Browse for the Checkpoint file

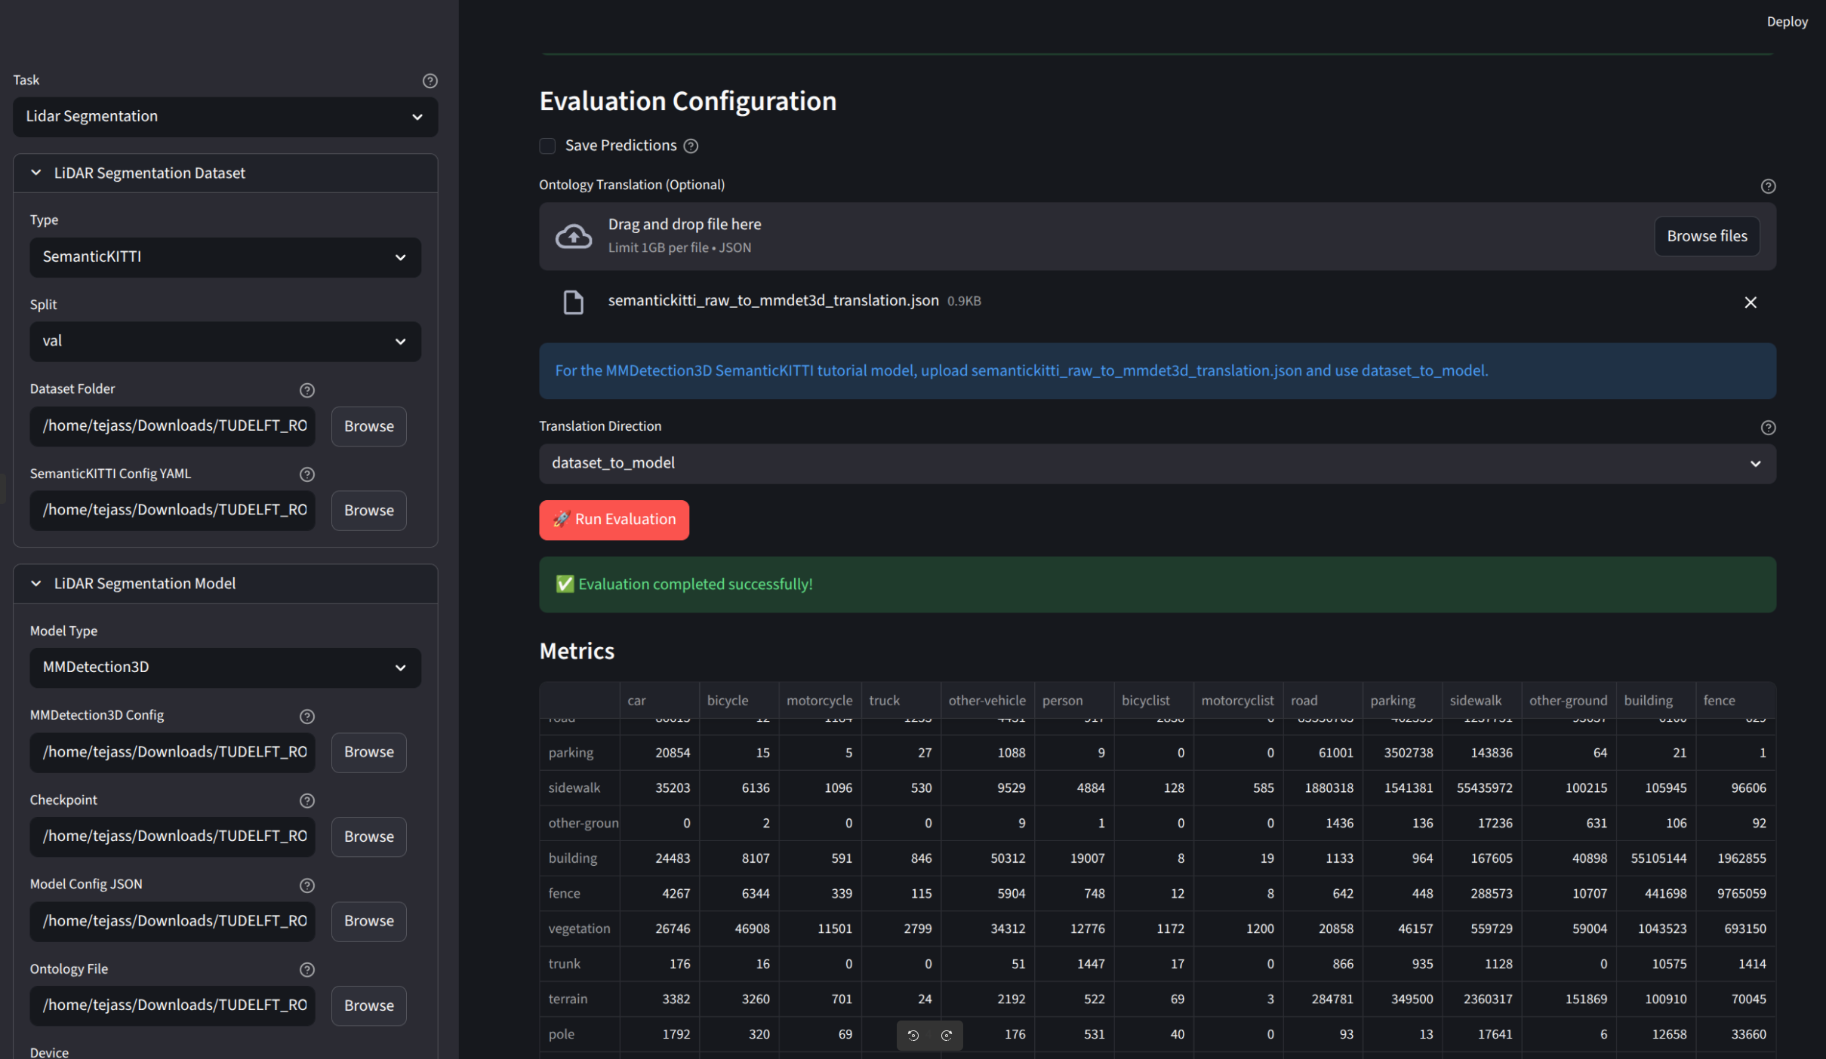(368, 836)
